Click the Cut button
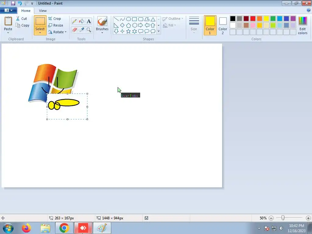Viewport: 312px width, 234px height. (x=22, y=19)
